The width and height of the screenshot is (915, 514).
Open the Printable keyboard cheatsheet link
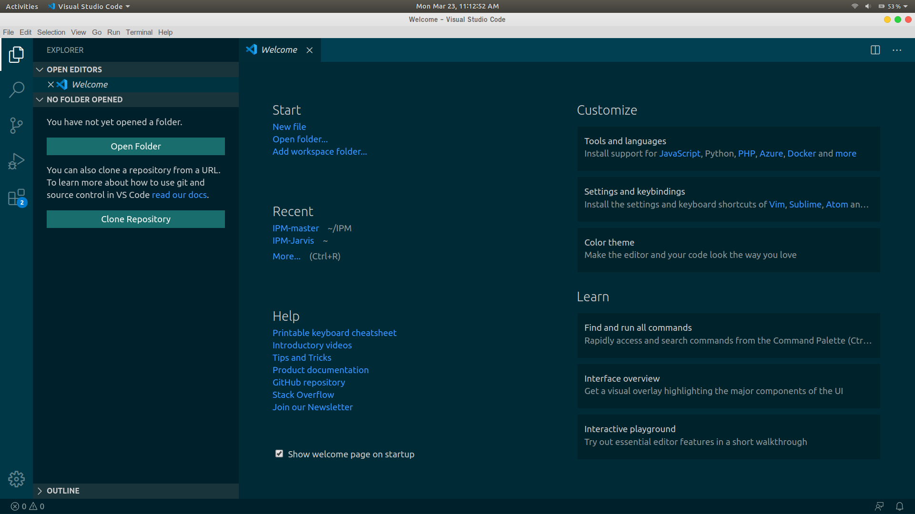point(334,333)
